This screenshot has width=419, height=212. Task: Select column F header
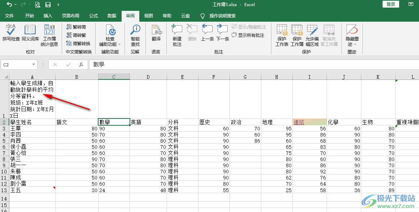214,77
